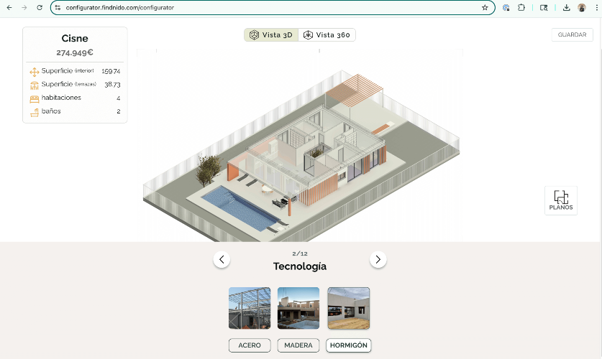This screenshot has width=602, height=359.
Task: Open the PLANOS floor plans
Action: click(x=560, y=200)
